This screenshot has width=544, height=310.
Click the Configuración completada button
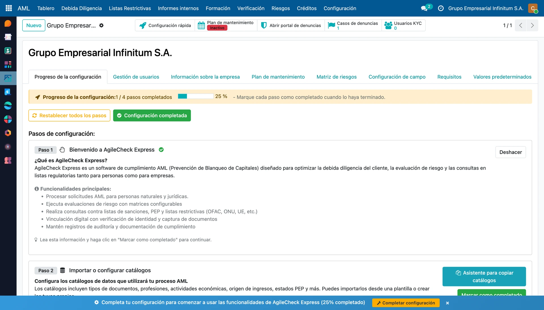click(152, 116)
